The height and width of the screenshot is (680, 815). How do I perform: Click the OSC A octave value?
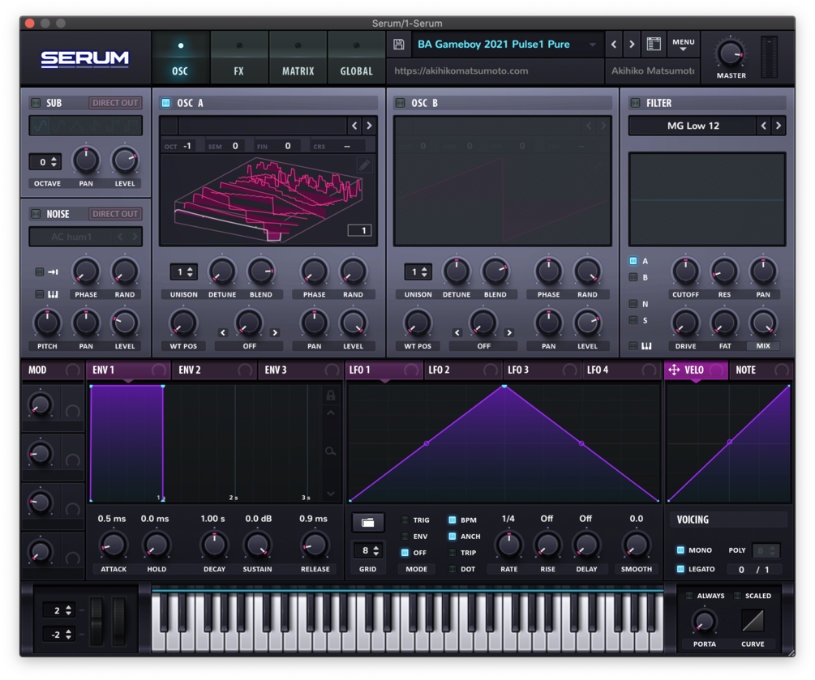pyautogui.click(x=187, y=146)
